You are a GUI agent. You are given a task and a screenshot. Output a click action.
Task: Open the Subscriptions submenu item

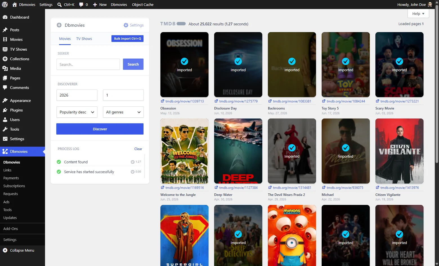(x=14, y=186)
